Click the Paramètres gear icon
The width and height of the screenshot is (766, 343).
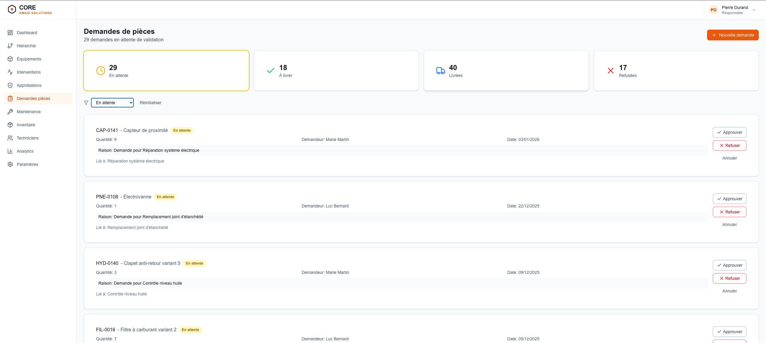[x=10, y=164]
